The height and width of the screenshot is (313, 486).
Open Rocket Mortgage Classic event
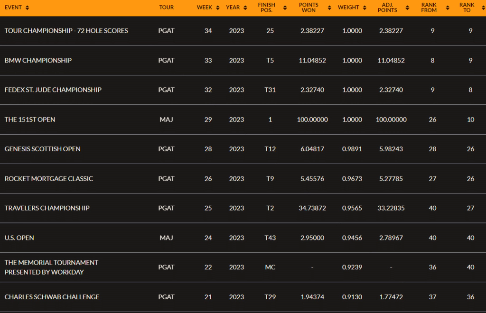click(x=49, y=179)
